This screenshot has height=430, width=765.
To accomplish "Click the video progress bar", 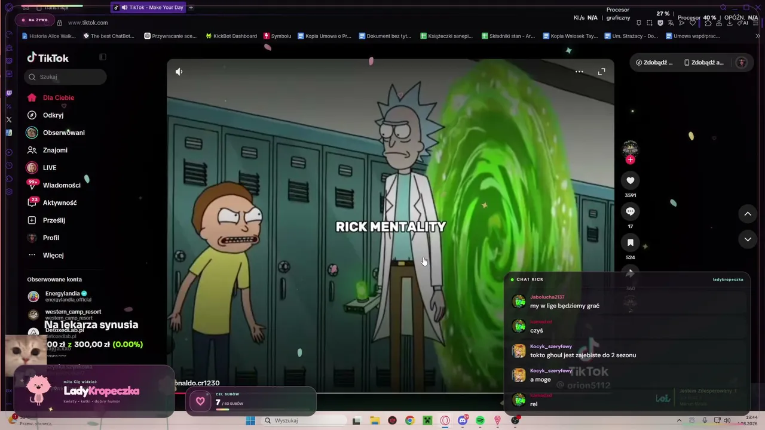I will [390, 392].
